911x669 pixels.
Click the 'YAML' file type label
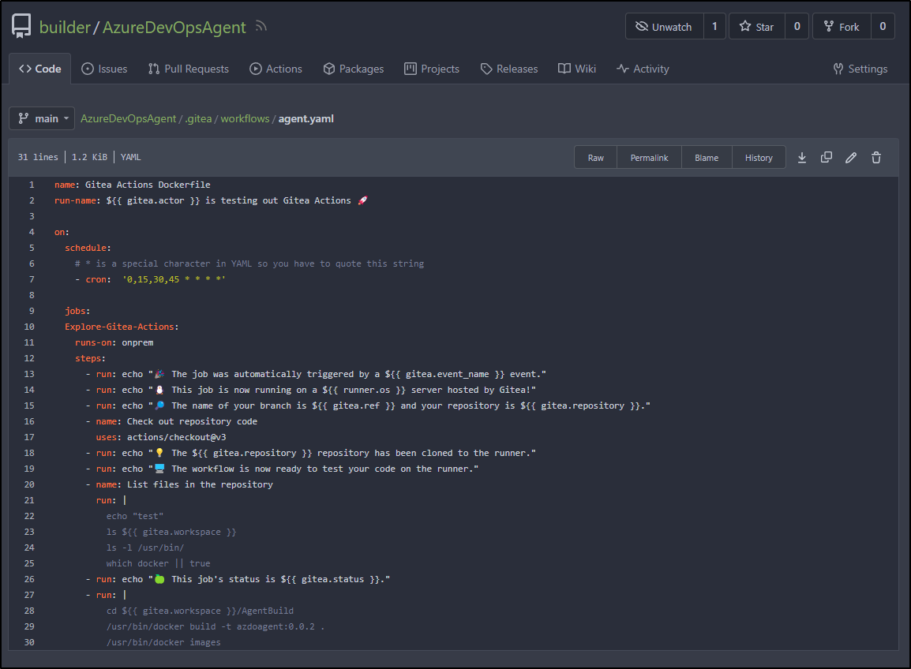click(x=131, y=157)
